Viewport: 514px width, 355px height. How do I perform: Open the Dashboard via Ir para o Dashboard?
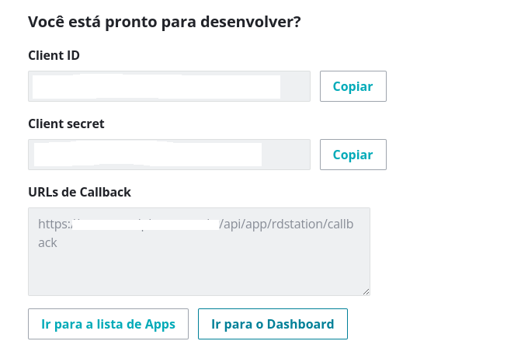pos(273,324)
